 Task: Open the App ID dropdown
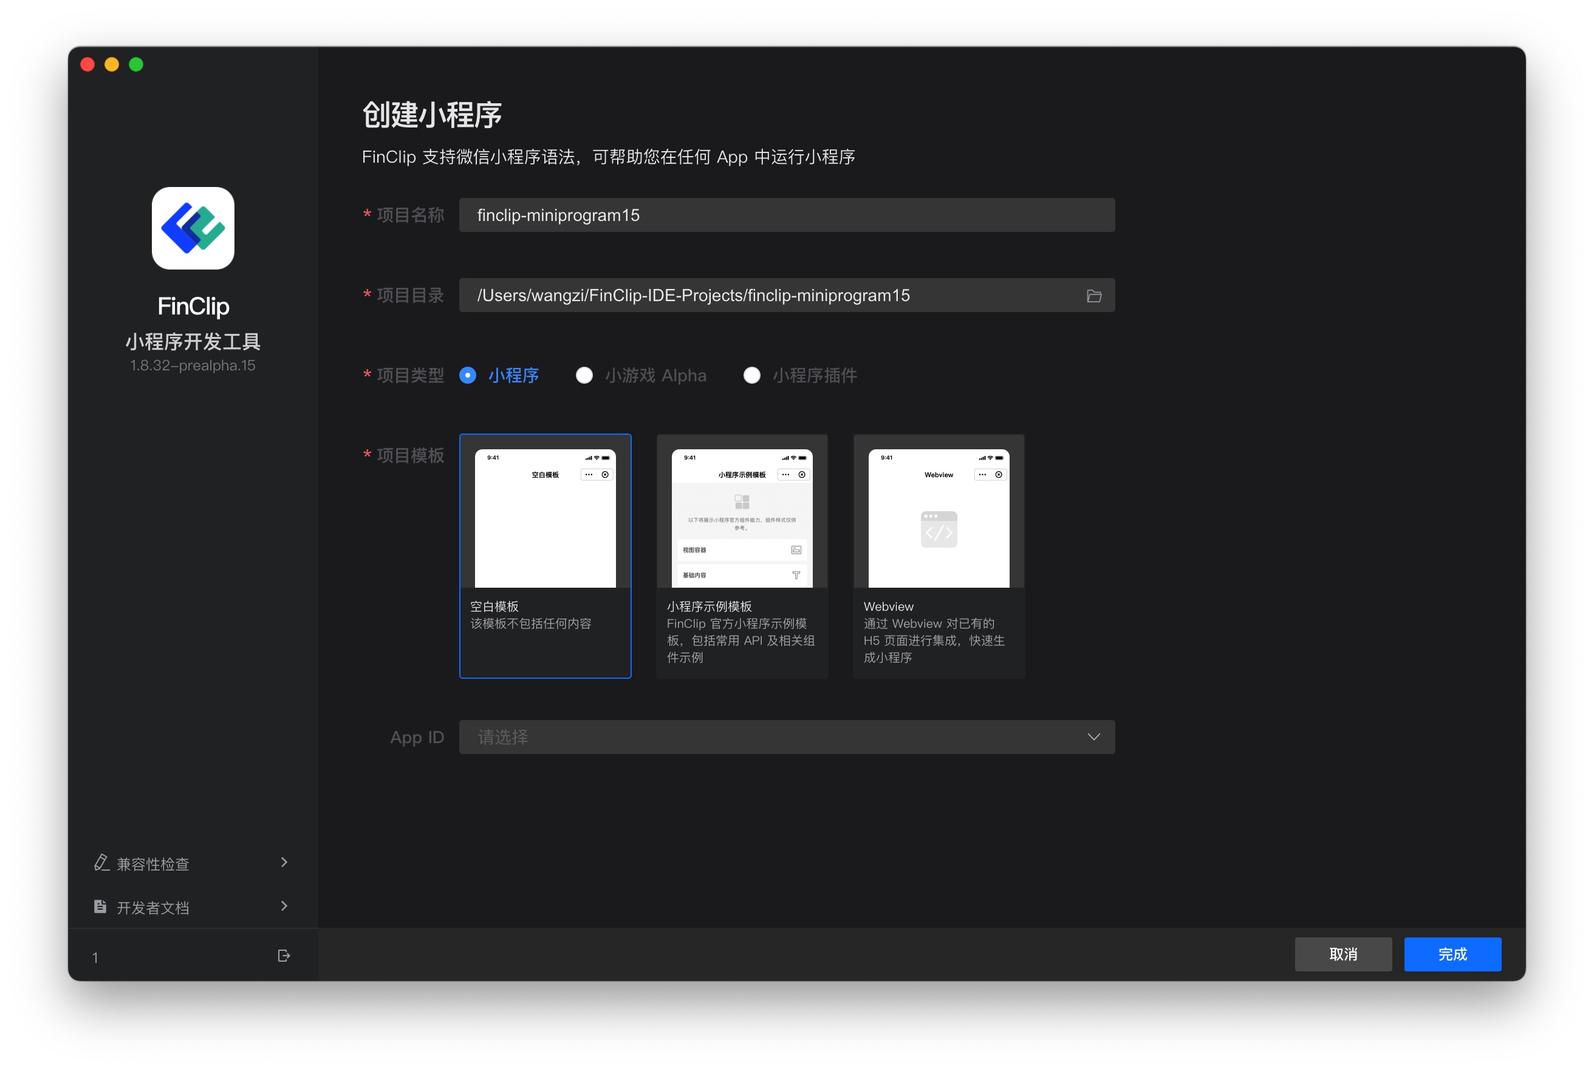(x=787, y=737)
